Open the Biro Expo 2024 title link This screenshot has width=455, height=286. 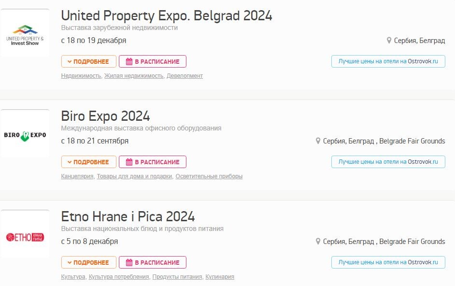(x=105, y=116)
